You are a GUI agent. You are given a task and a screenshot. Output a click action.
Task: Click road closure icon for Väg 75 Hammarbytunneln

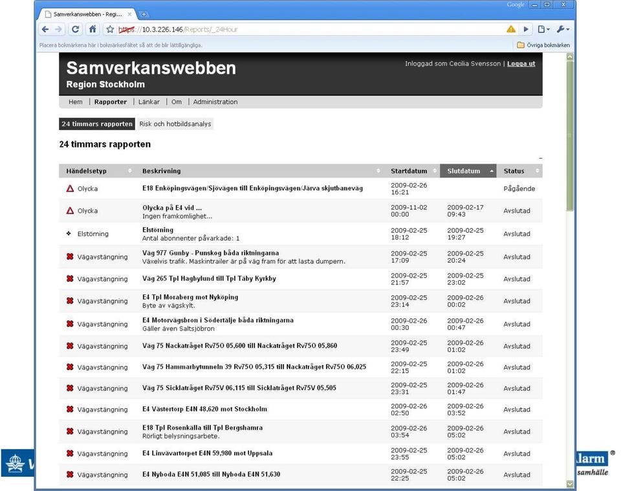70,367
